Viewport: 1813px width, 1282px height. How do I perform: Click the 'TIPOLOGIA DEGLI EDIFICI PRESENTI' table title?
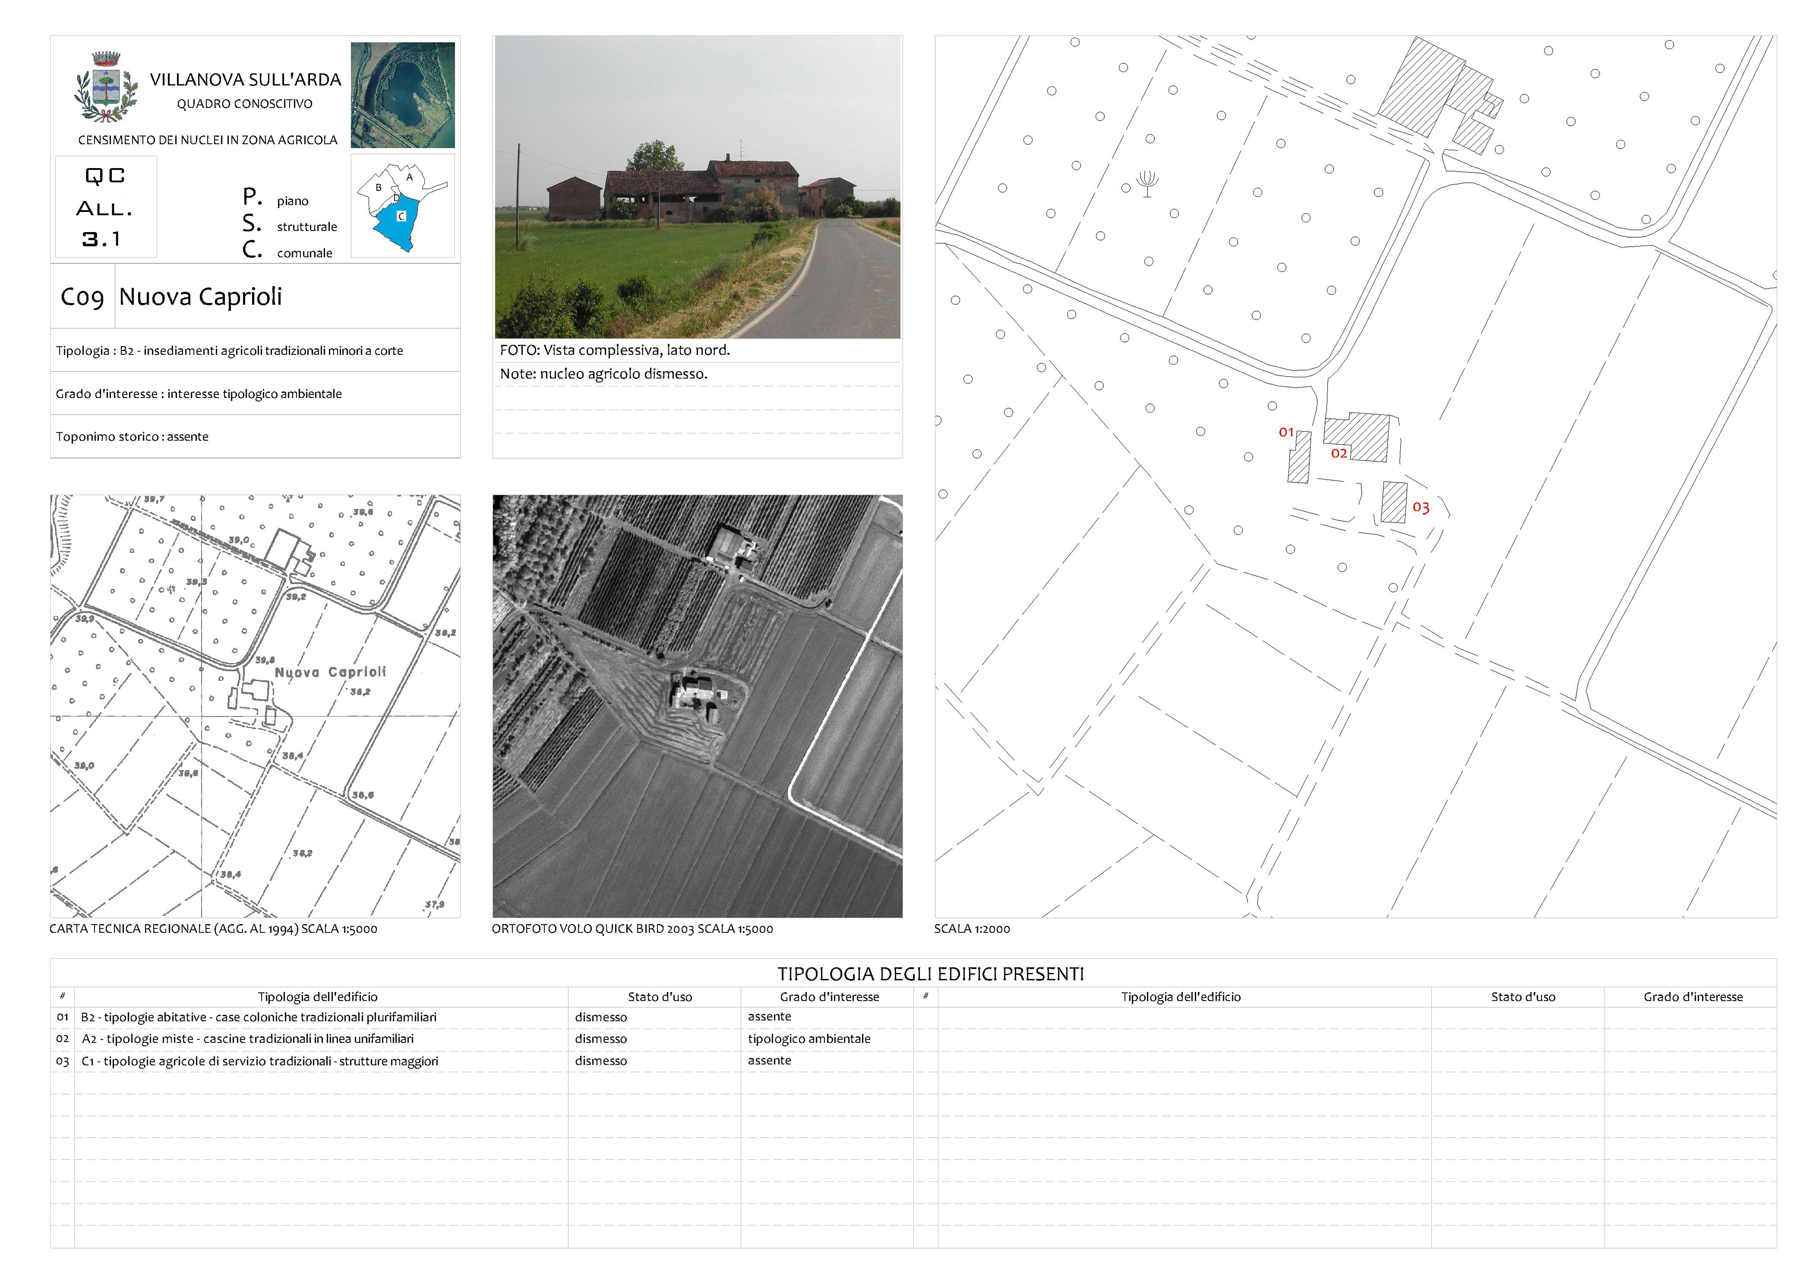pyautogui.click(x=931, y=974)
